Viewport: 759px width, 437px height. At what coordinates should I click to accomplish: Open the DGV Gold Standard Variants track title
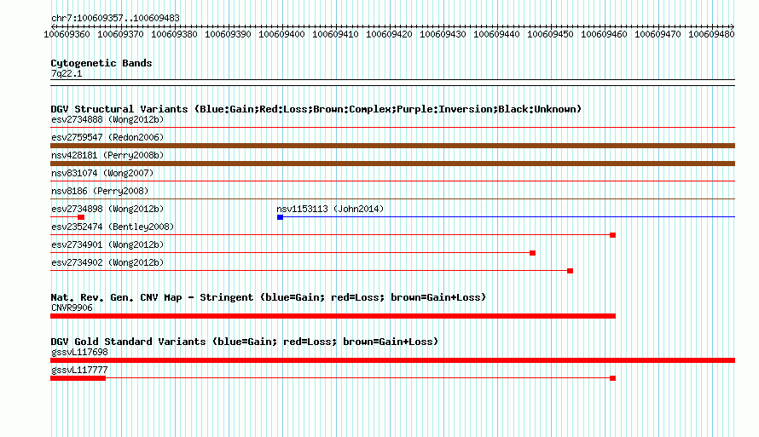245,342
